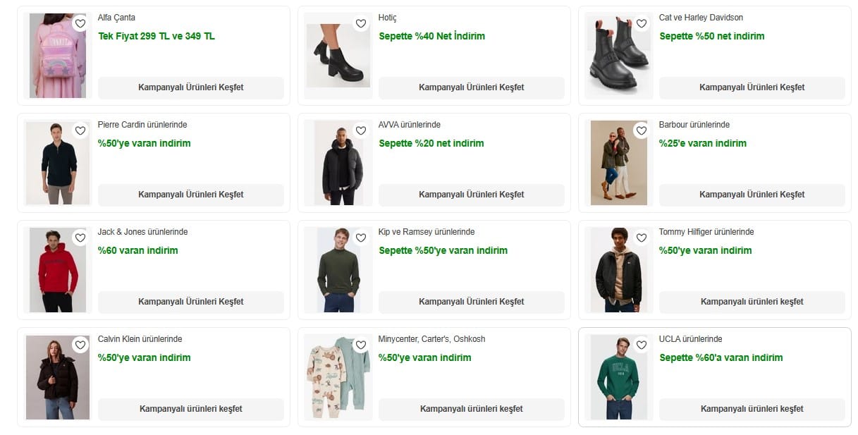The height and width of the screenshot is (435, 858).
Task: Click Sepette %60'a varan indirim UCLA text
Action: pyautogui.click(x=721, y=357)
